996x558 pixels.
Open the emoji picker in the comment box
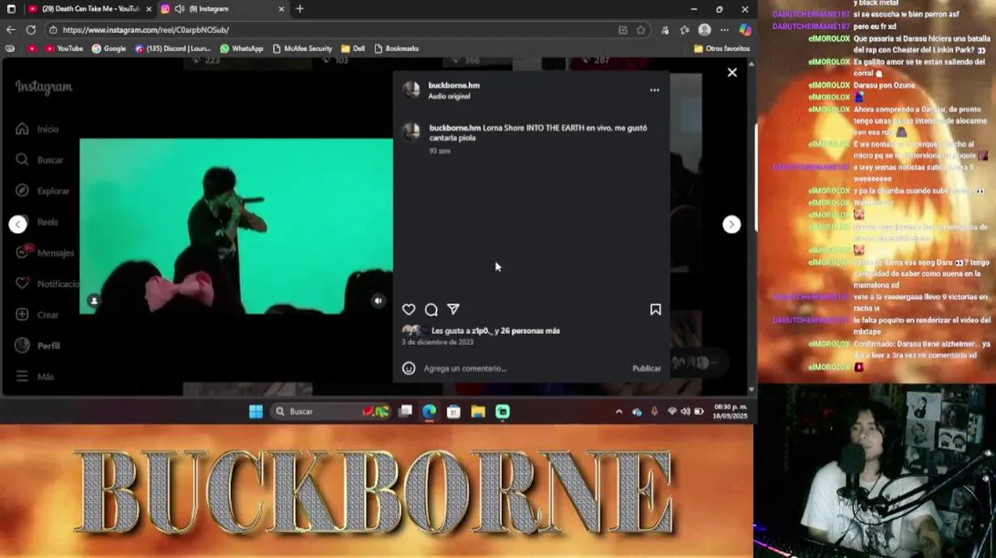(409, 368)
